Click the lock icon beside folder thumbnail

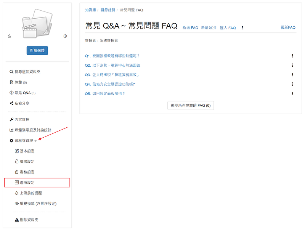coord(9,36)
